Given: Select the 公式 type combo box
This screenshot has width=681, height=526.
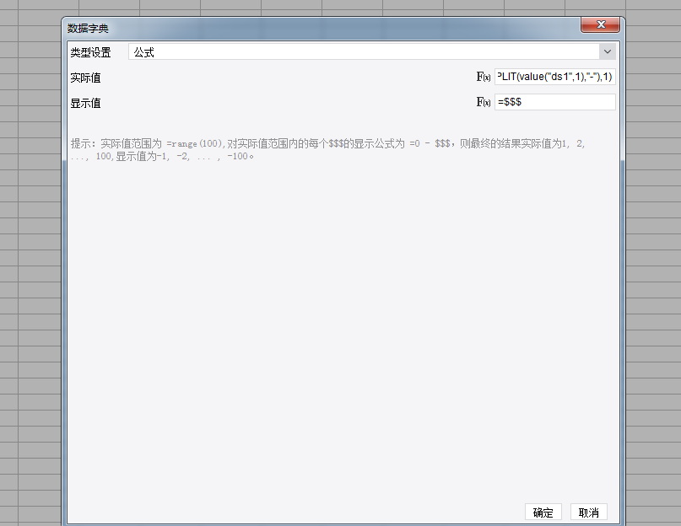Looking at the screenshot, I should click(372, 51).
